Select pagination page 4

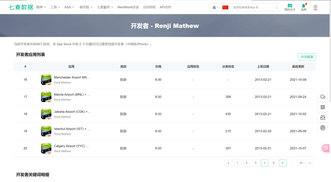(264, 163)
